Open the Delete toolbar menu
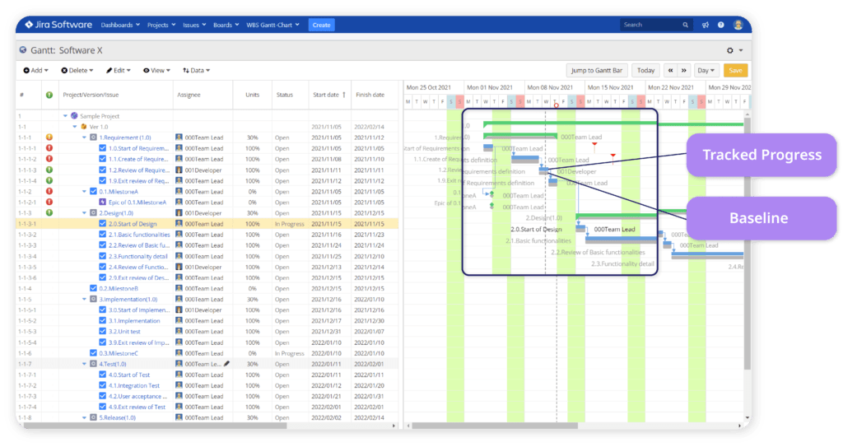Image resolution: width=843 pixels, height=447 pixels. [x=77, y=71]
